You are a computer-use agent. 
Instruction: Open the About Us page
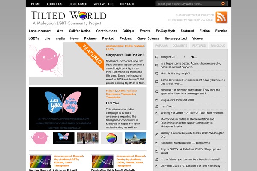pyautogui.click(x=54, y=4)
